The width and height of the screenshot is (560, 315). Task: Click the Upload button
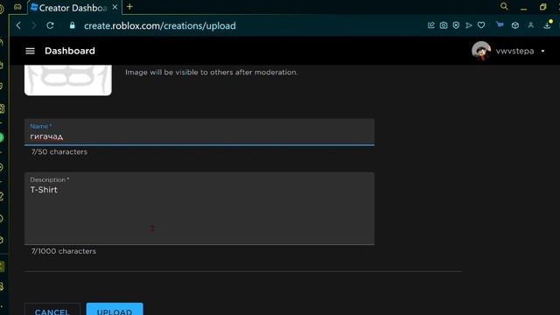pyautogui.click(x=115, y=310)
